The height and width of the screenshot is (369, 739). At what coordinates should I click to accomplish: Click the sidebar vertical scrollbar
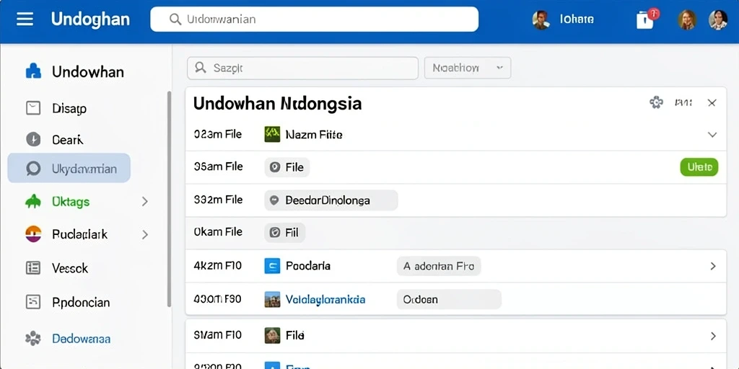coord(169,199)
